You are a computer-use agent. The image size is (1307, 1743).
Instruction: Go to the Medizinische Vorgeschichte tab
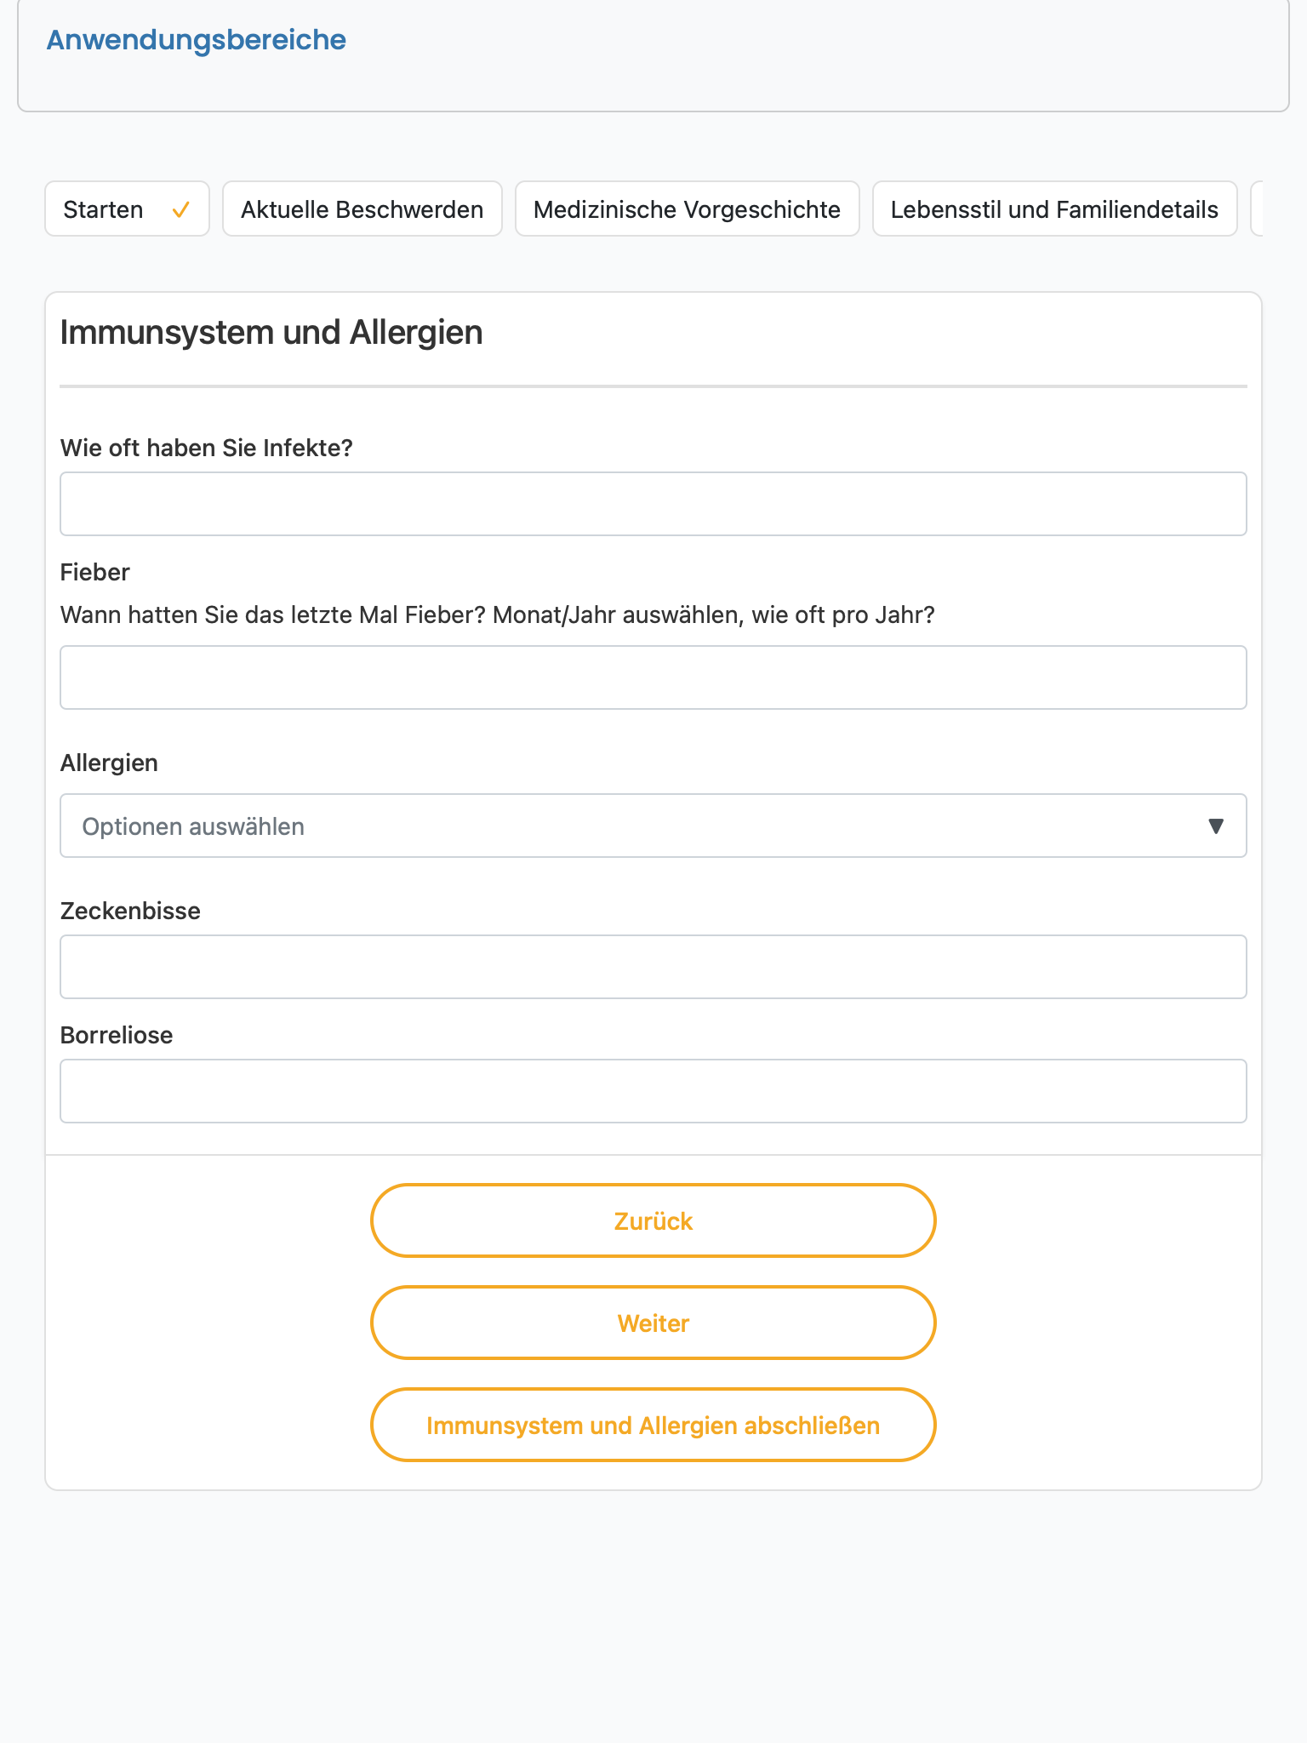[688, 209]
